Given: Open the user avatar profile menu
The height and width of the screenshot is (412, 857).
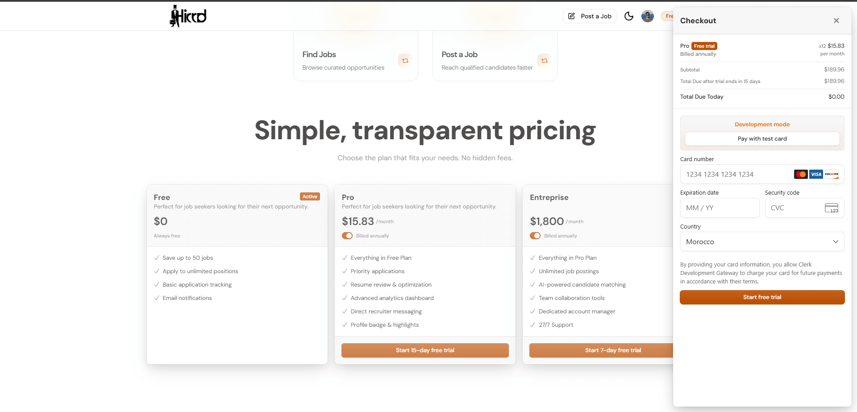Looking at the screenshot, I should click(647, 16).
